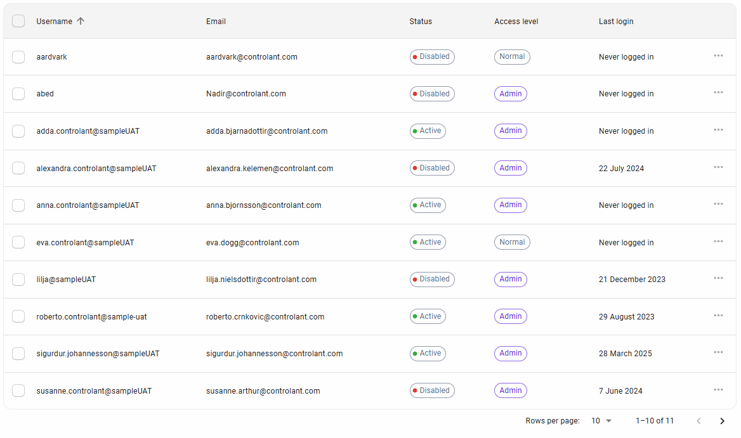Open row options for eva.controlant@sampleUAT
Image resolution: width=741 pixels, height=438 pixels.
(718, 242)
